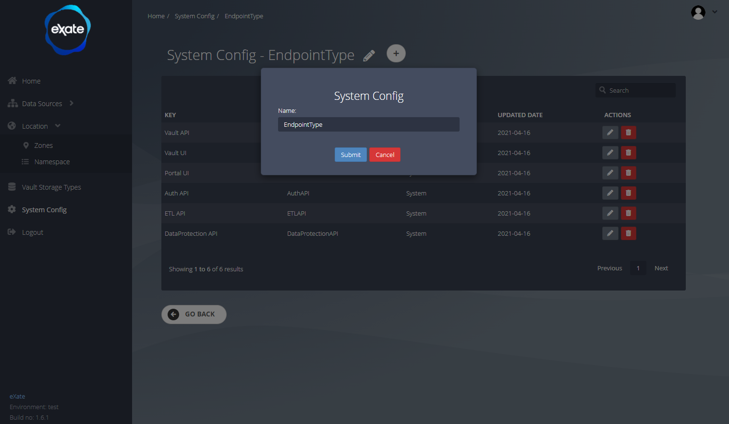Delete the Vault UI row
The image size is (729, 424).
[x=628, y=153]
